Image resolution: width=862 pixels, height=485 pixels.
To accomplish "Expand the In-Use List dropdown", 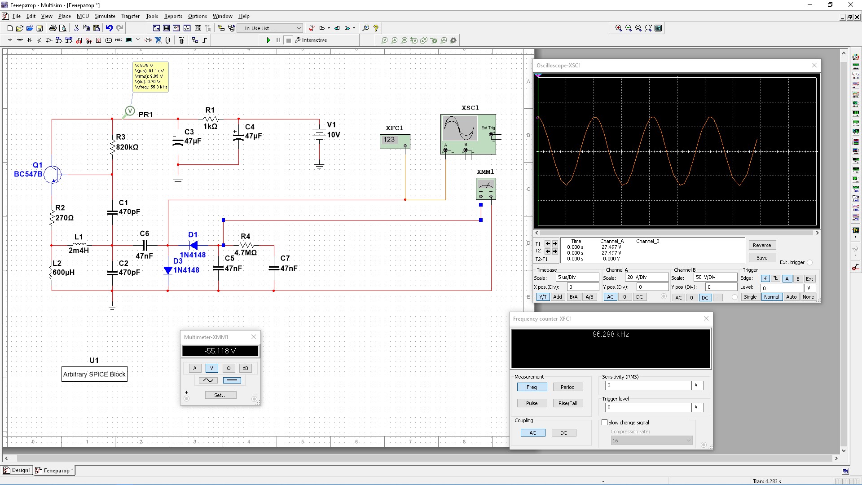I will click(x=299, y=28).
